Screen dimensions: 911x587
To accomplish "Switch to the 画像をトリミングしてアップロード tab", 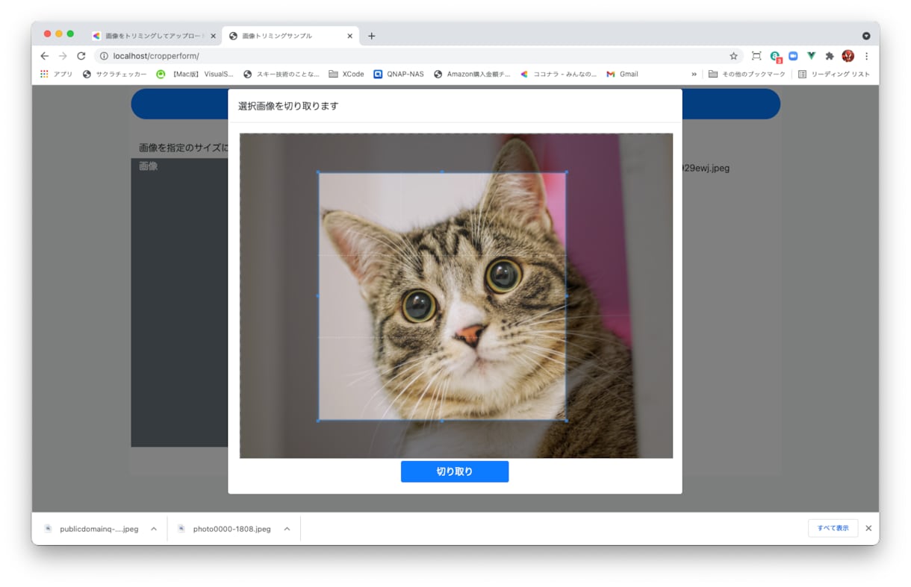I will pos(155,36).
